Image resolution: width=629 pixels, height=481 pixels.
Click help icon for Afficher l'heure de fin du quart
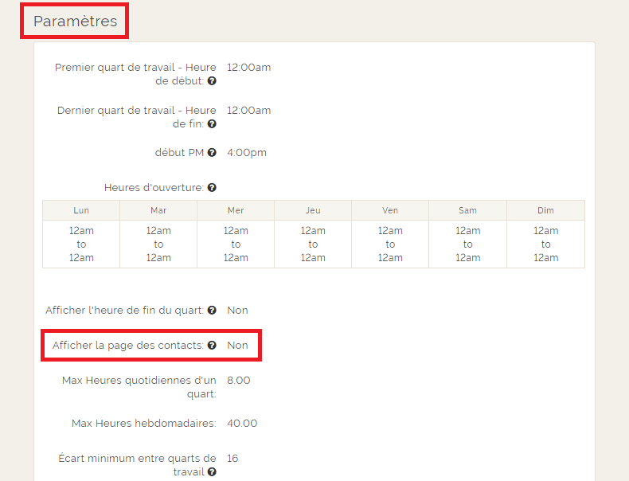212,311
